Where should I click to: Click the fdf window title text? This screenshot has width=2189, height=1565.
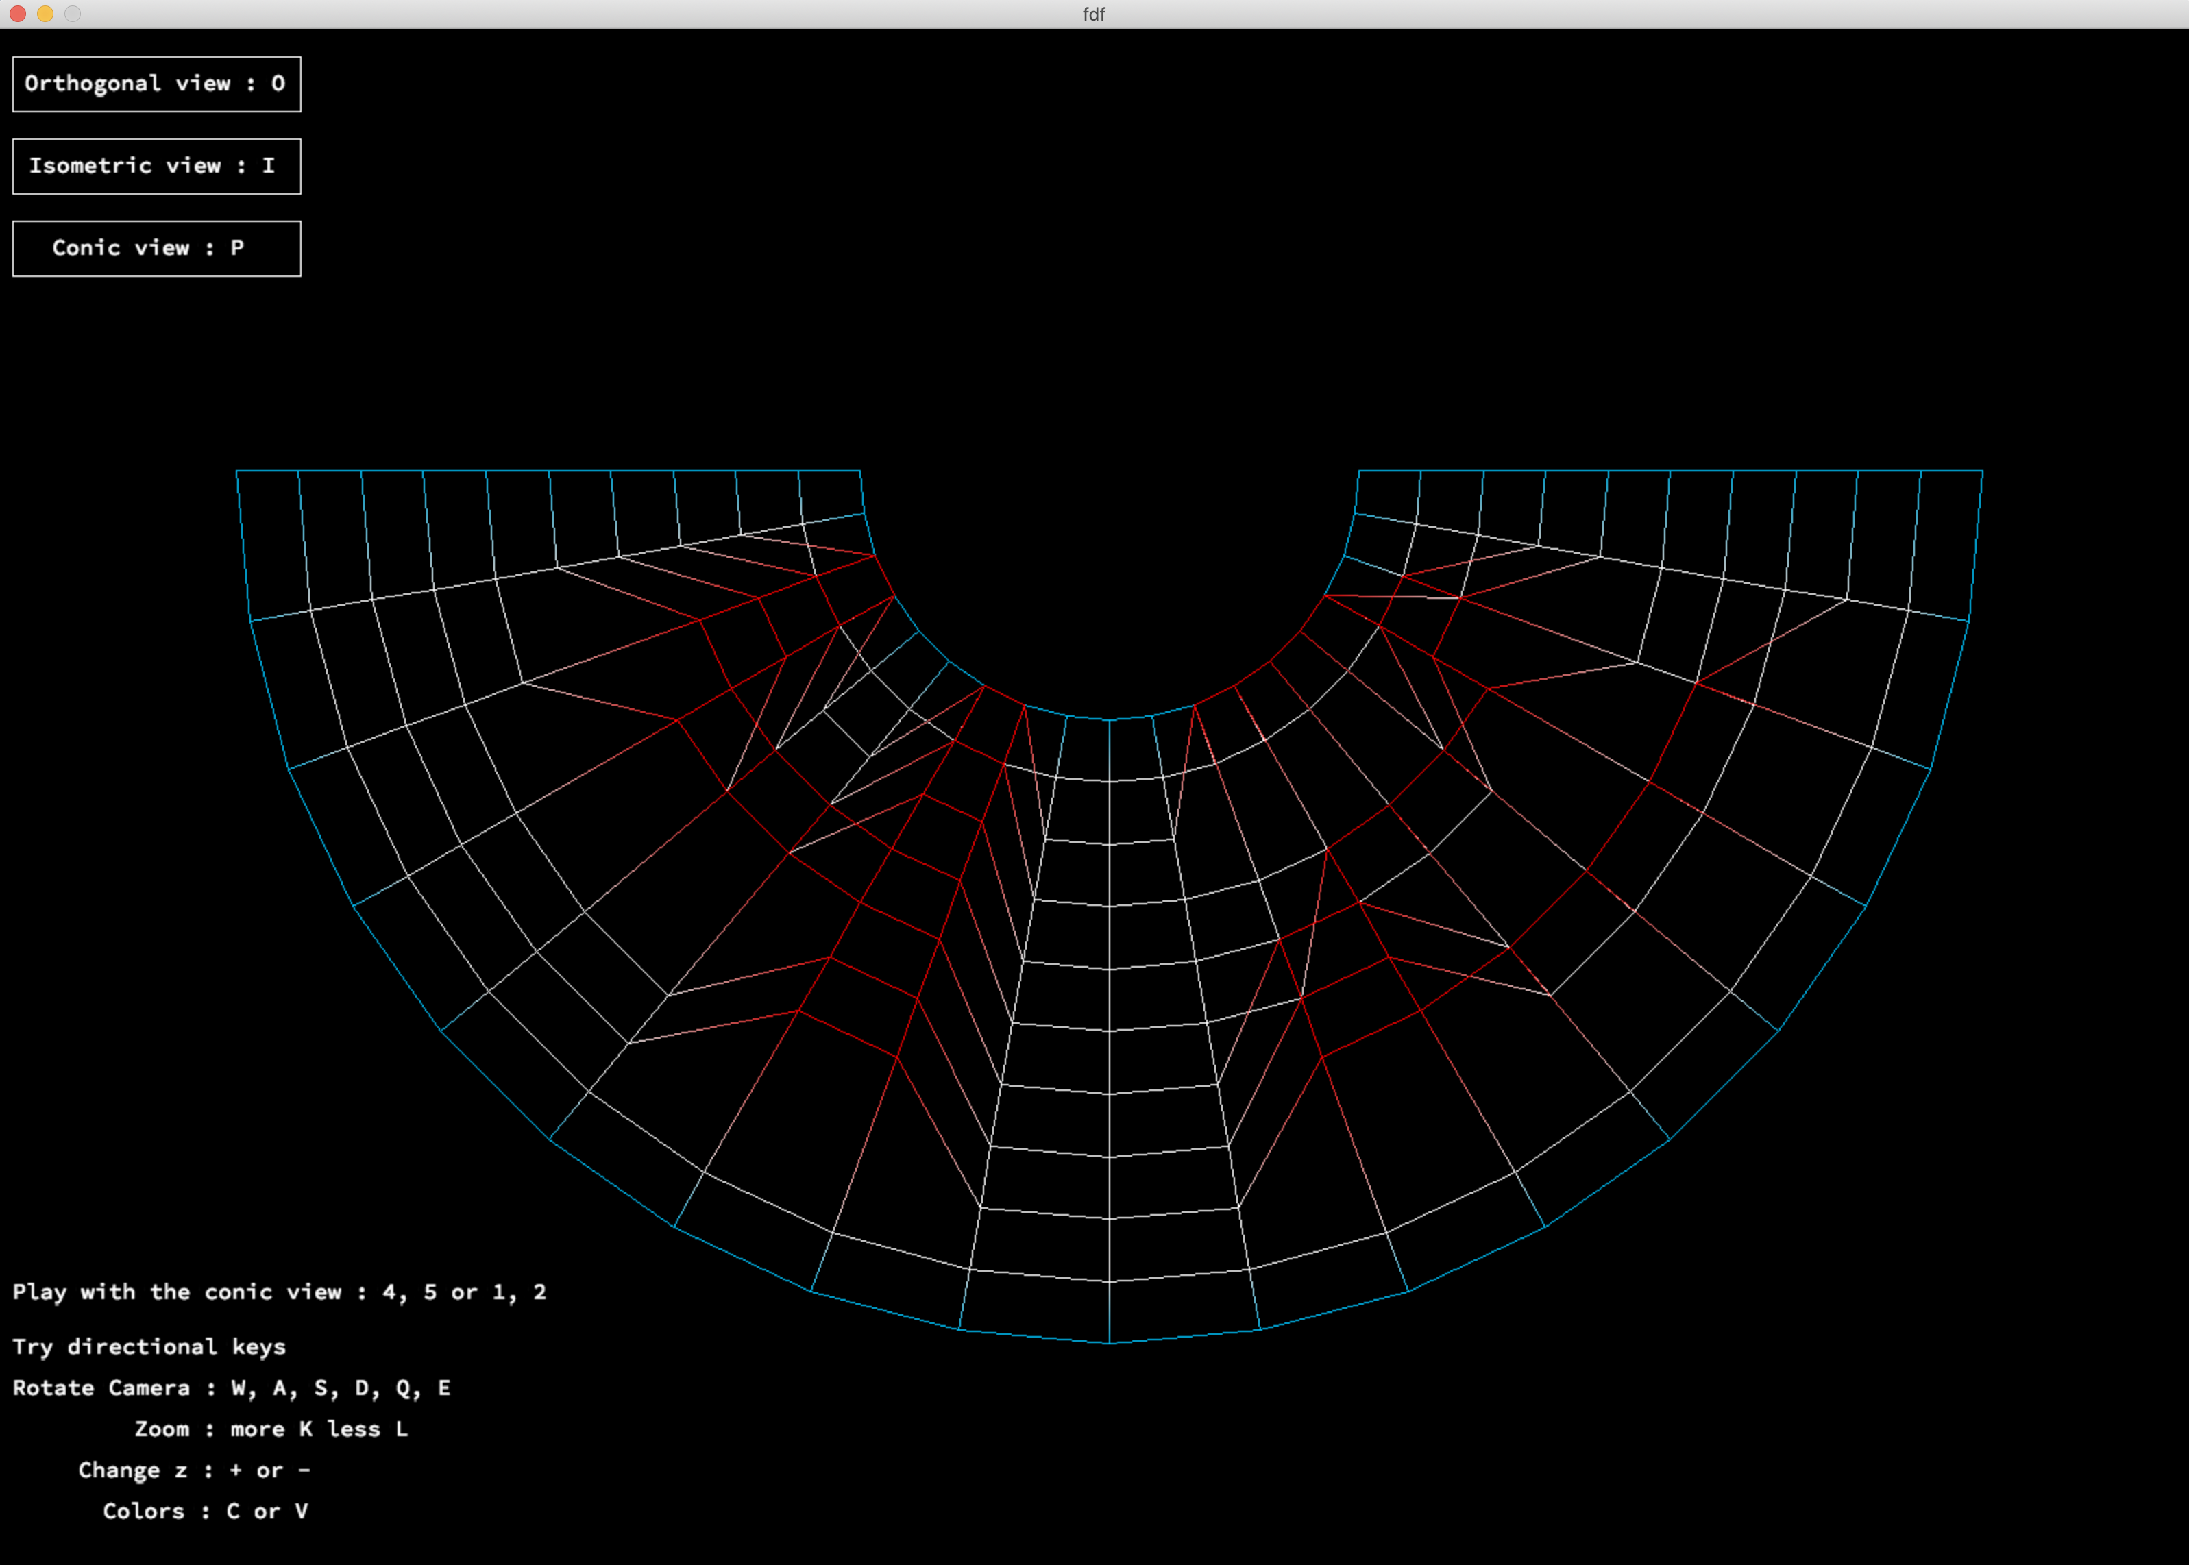point(1094,14)
